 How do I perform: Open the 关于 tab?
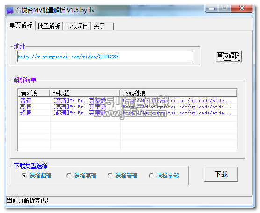(102, 26)
